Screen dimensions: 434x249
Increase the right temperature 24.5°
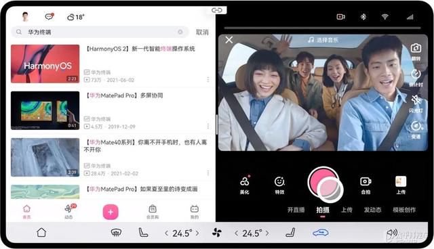(267, 233)
